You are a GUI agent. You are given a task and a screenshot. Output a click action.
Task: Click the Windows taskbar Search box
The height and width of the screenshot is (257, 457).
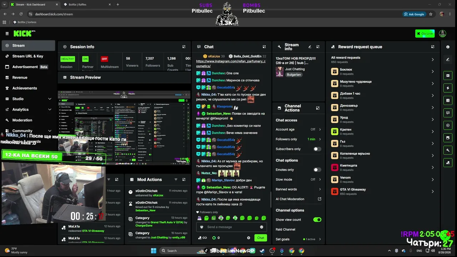(177, 251)
